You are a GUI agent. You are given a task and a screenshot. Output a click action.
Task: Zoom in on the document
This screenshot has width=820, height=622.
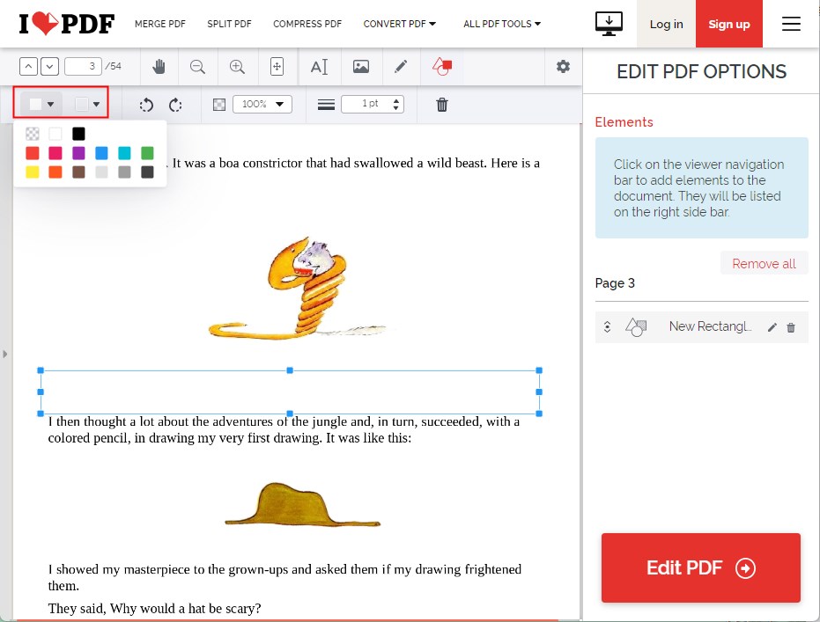(237, 66)
